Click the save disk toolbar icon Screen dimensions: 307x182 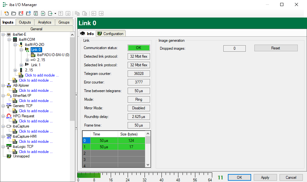[x=36, y=13]
